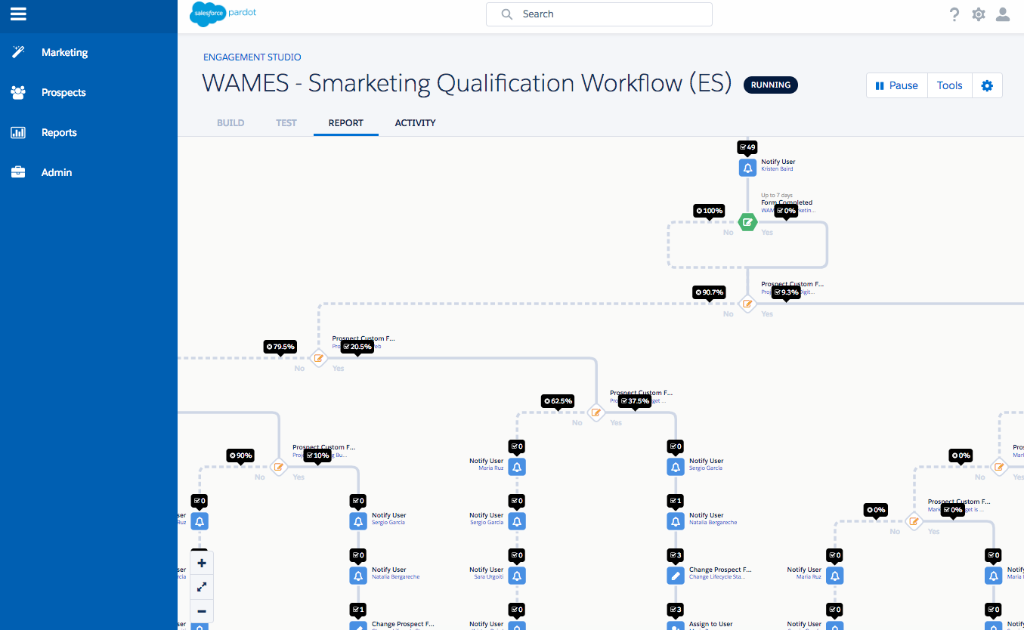
Task: Click the Salesforce Pardot logo
Action: tap(223, 14)
